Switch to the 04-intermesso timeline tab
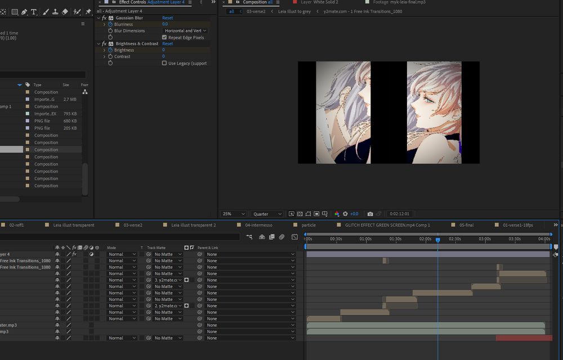The height and width of the screenshot is (360, 563). pyautogui.click(x=258, y=225)
